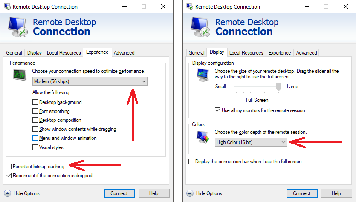This screenshot has width=356, height=202.
Task: Switch to Experience tab in right window
Action: pyautogui.click(x=280, y=53)
